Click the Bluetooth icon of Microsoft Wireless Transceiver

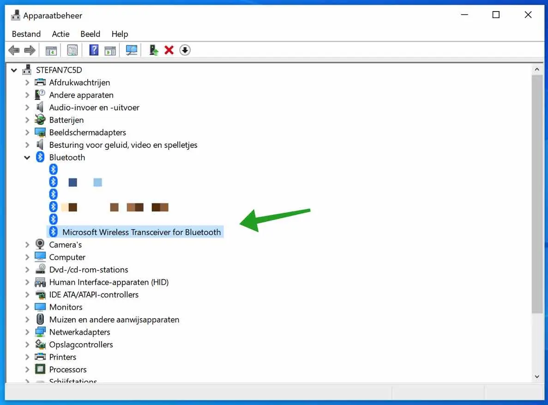[x=53, y=232]
